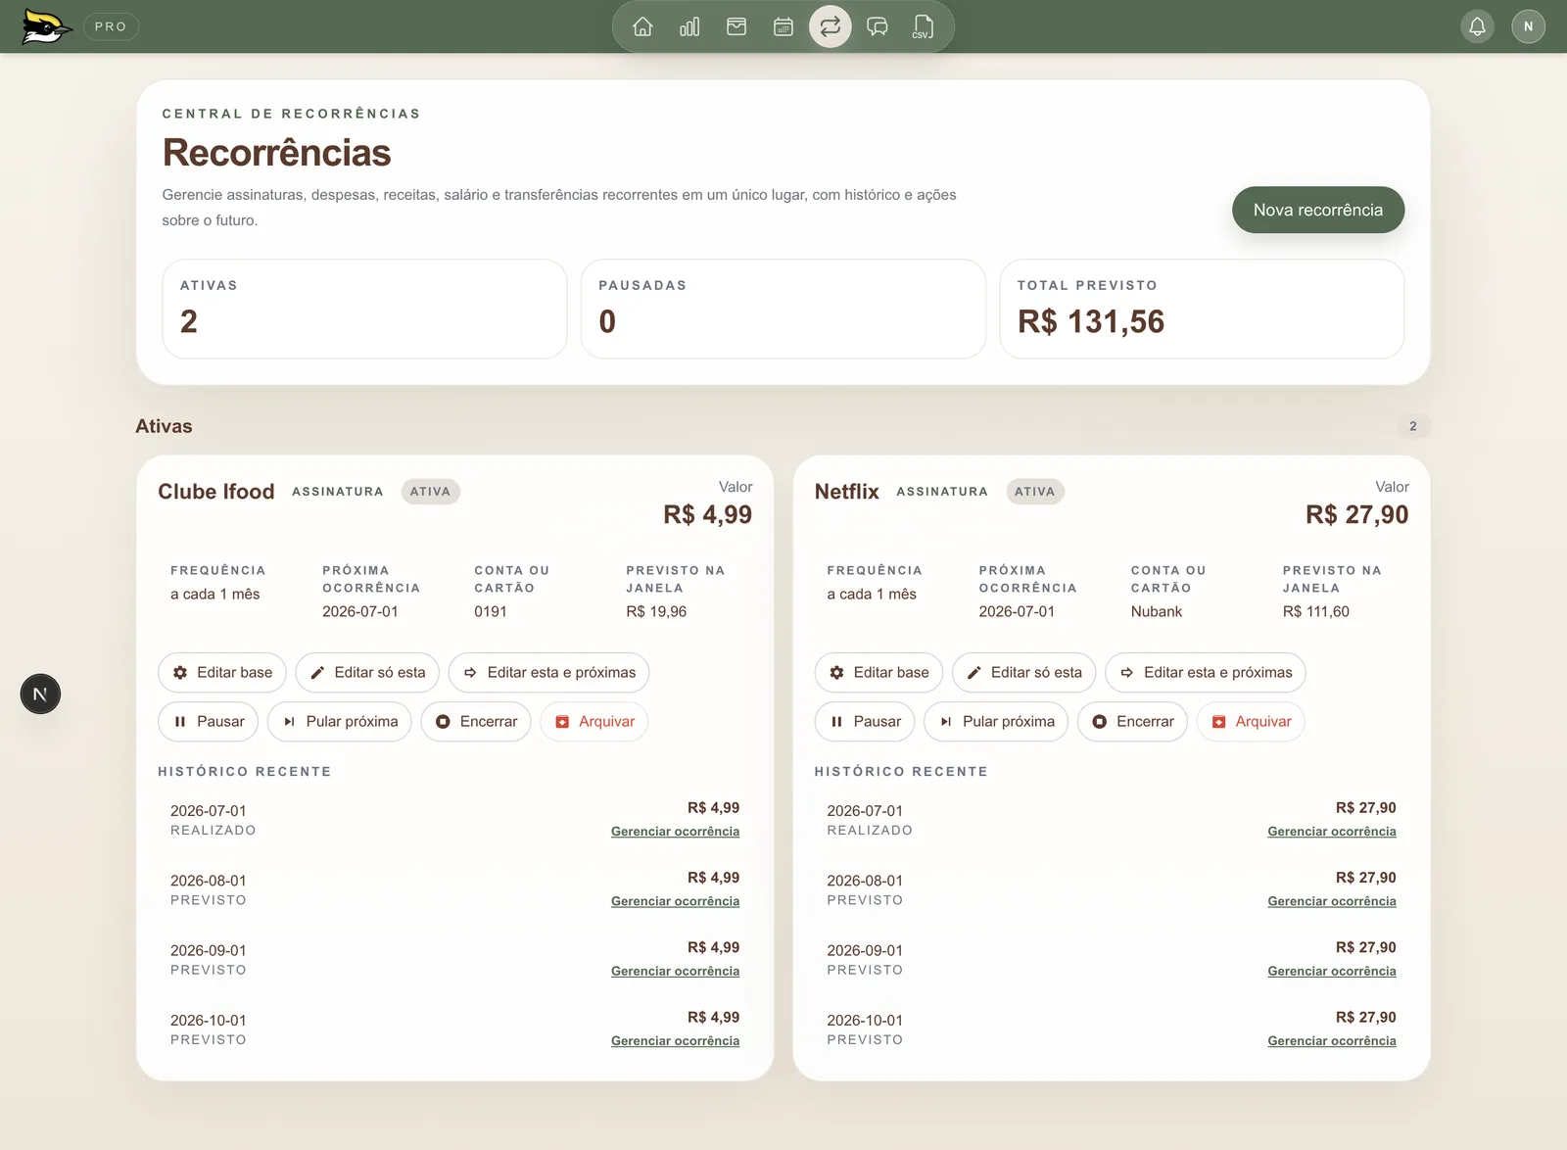
Task: Click the Netflix card title
Action: coord(847,492)
